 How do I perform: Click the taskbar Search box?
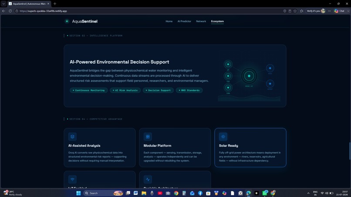[x=103, y=193]
